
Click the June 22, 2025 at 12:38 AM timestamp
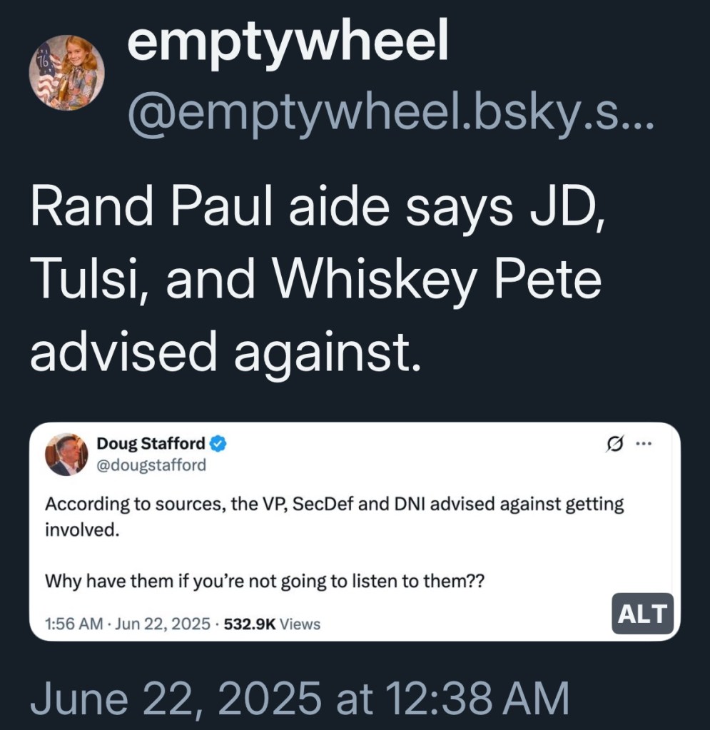click(x=300, y=697)
